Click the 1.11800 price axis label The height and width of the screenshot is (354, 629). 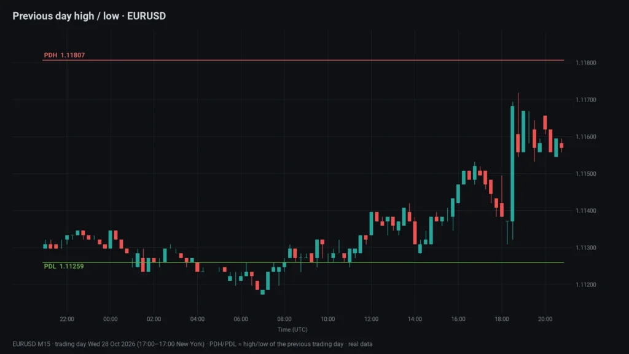click(585, 63)
